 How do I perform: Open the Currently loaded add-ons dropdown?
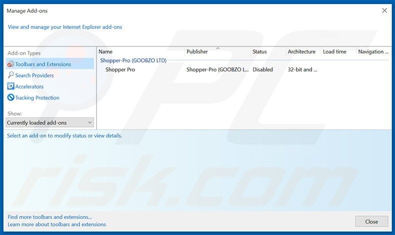50,122
